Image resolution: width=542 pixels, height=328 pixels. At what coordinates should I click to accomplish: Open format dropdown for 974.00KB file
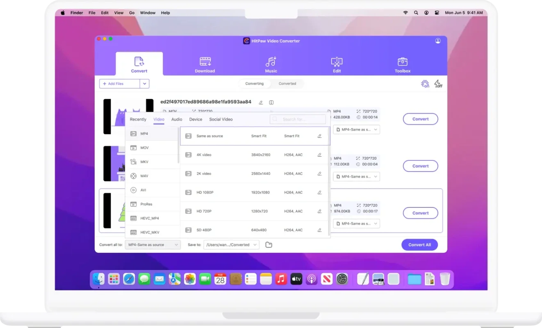coord(356,224)
